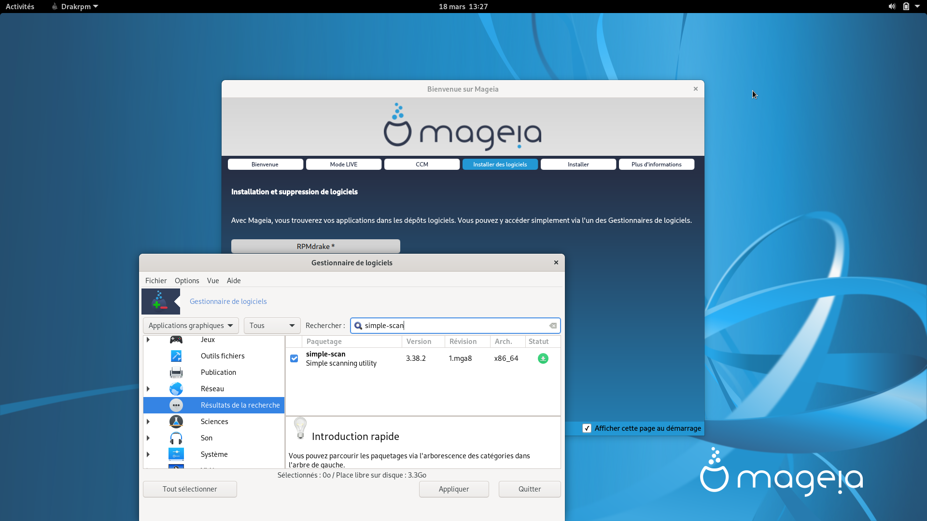This screenshot has height=521, width=927.
Task: Click into the Rechercher search field
Action: tap(455, 326)
